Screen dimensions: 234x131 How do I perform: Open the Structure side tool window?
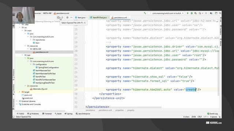tap(14, 74)
